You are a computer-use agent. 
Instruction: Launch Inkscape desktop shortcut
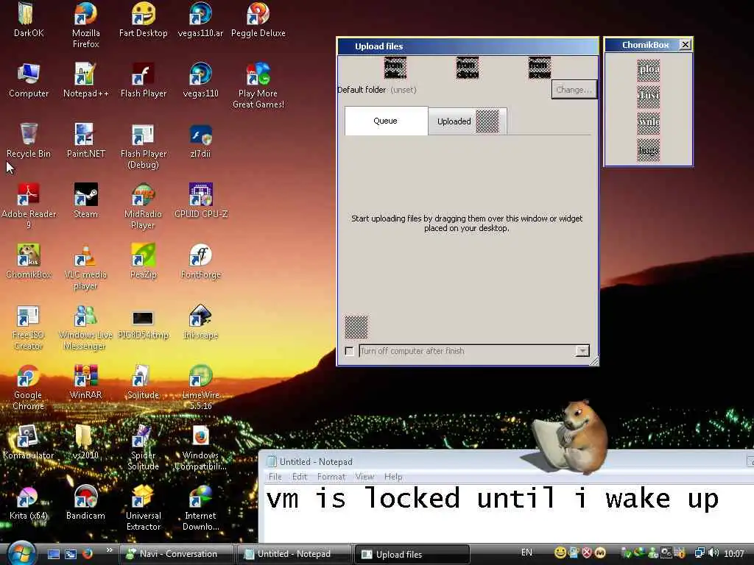tap(200, 322)
